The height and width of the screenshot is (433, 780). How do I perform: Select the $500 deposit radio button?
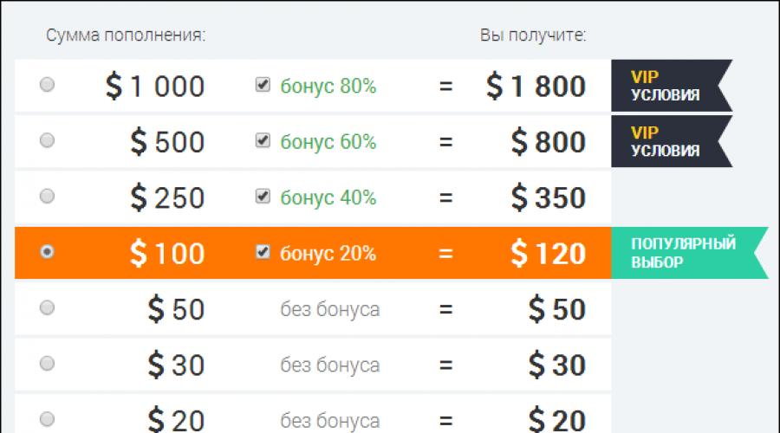pos(48,140)
